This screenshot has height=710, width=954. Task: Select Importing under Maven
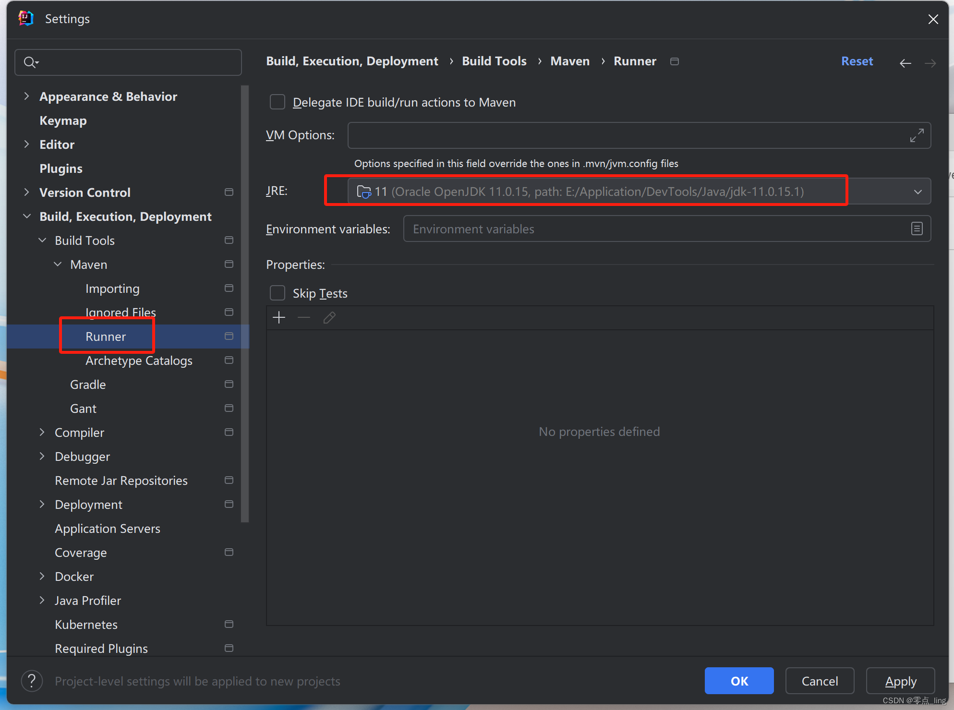coord(112,289)
